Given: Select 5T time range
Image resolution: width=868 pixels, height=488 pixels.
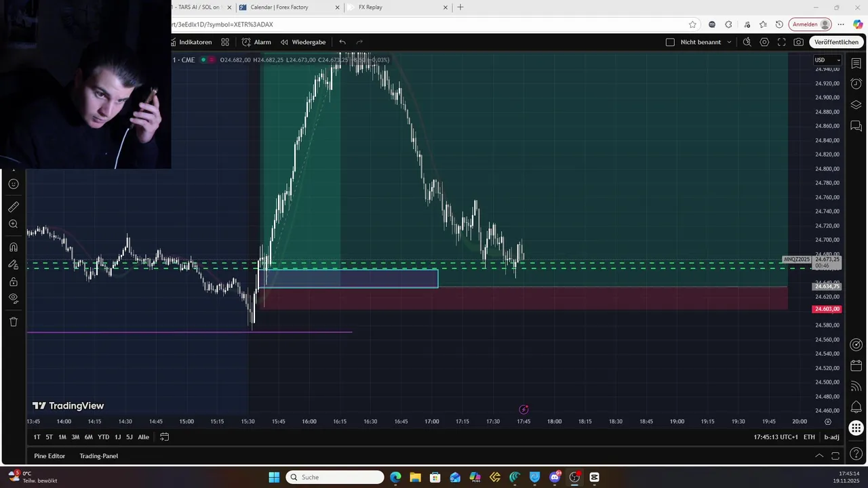Looking at the screenshot, I should [49, 437].
